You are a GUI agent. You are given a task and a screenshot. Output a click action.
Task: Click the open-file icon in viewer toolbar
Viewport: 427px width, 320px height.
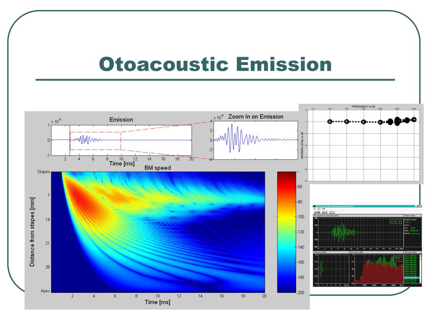coord(315,212)
